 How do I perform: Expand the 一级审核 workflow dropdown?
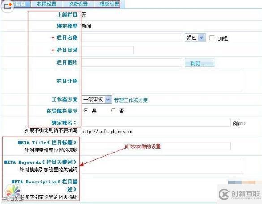[x=97, y=100]
